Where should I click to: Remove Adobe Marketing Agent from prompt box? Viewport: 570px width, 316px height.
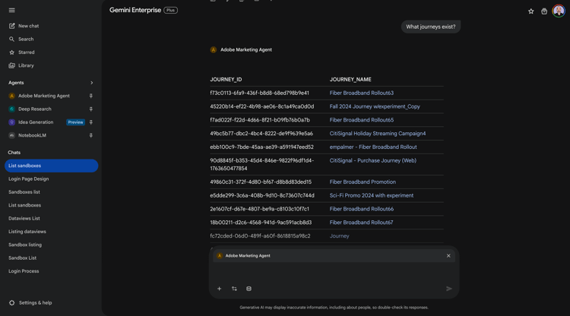click(448, 256)
